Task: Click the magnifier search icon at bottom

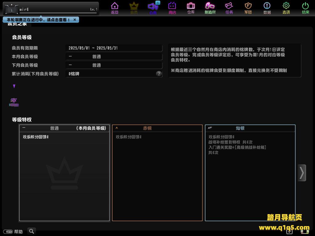Action: [x=31, y=231]
